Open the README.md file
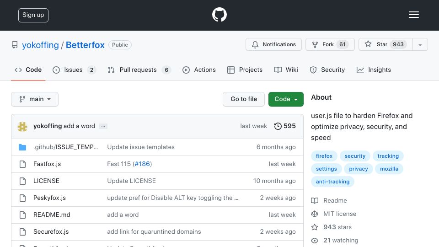This screenshot has width=439, height=247. pyautogui.click(x=52, y=215)
